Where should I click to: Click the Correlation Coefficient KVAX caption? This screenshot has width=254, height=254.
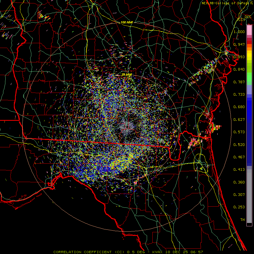click(128, 252)
